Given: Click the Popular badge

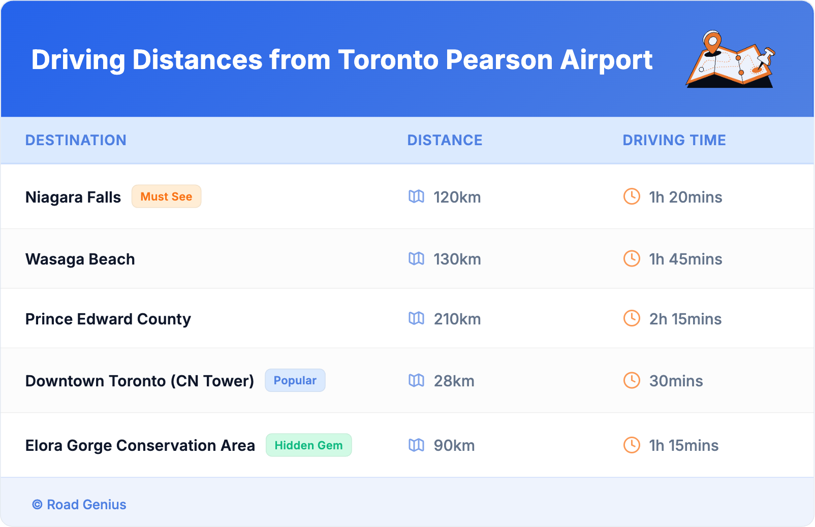Looking at the screenshot, I should (295, 380).
